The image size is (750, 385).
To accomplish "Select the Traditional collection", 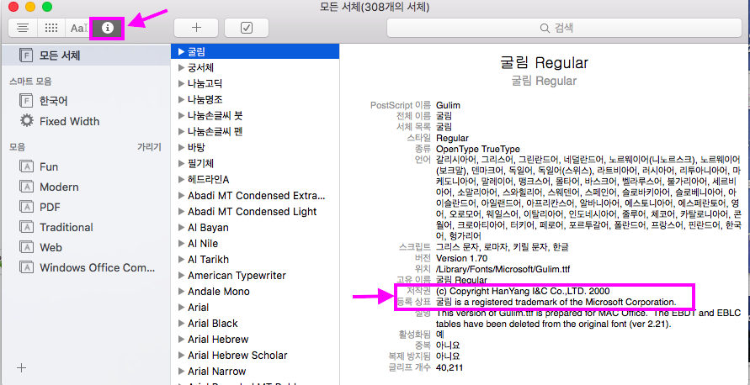I will click(66, 228).
